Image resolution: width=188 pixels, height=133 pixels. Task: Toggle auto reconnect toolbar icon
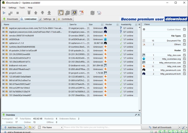(x=68, y=13)
